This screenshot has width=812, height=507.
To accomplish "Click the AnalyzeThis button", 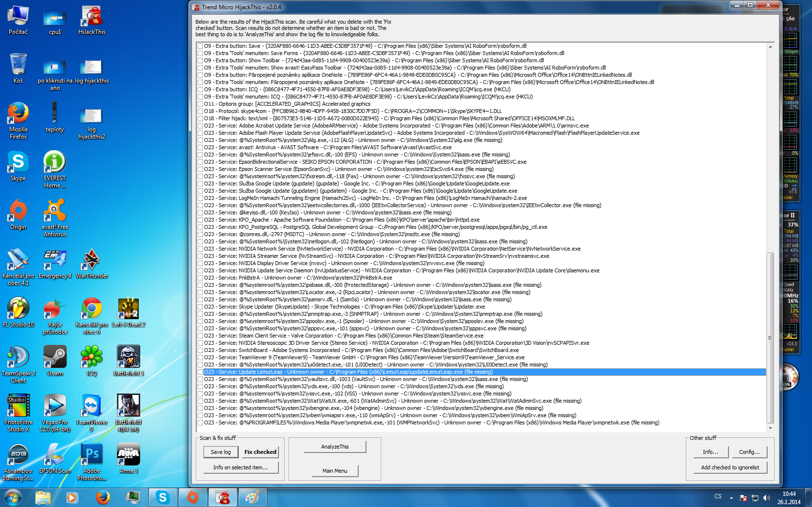I will (x=334, y=447).
